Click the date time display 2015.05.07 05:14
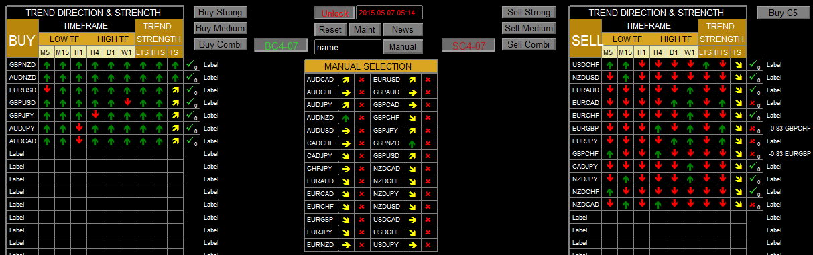This screenshot has height=255, width=813. tap(389, 13)
